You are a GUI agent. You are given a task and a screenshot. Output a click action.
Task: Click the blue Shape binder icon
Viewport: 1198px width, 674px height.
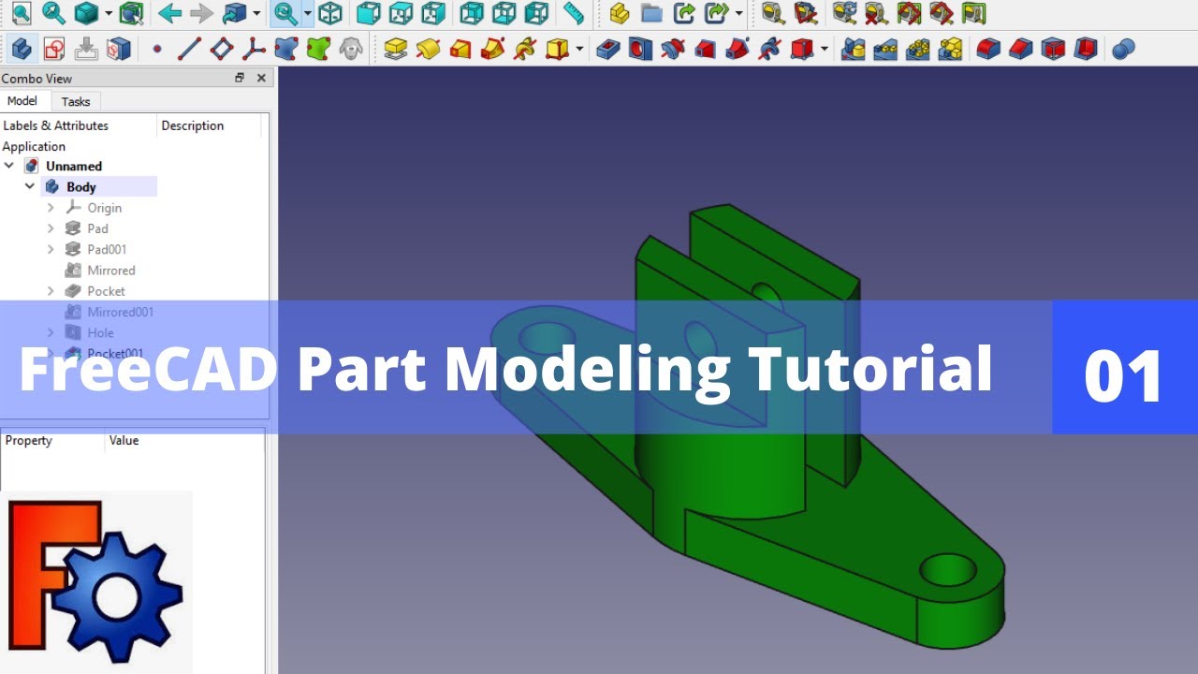tap(285, 48)
